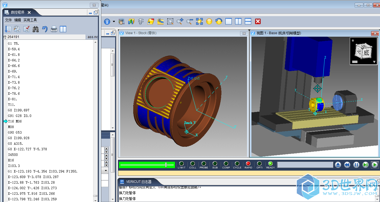Select the 数控程序 tab

pos(18,13)
